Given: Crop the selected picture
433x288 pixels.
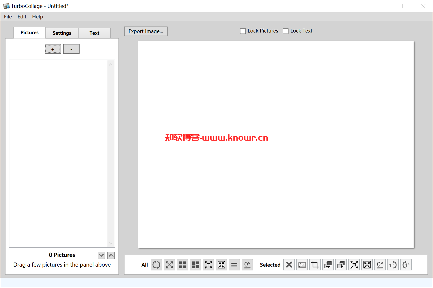Looking at the screenshot, I should tap(315, 265).
